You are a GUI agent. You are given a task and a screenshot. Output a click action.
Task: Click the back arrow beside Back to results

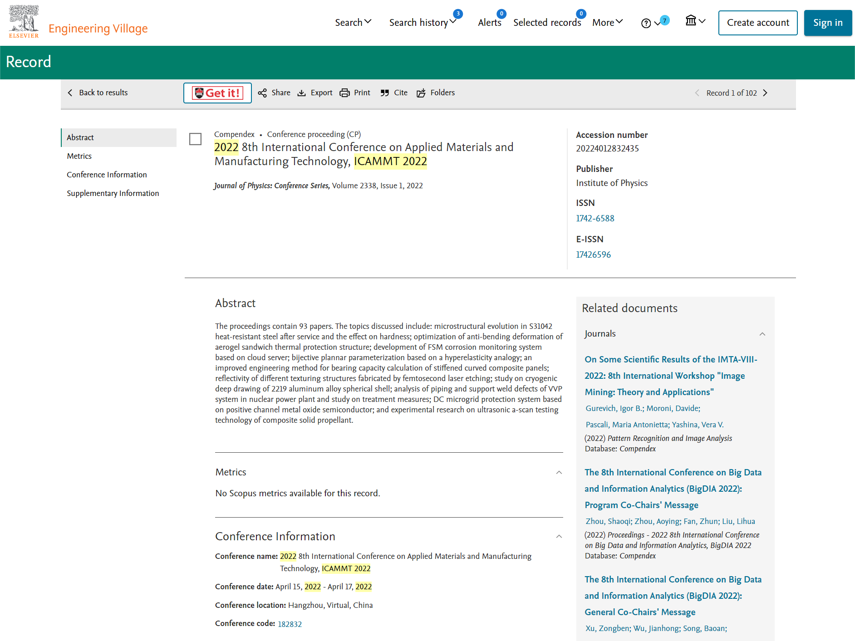coord(70,93)
